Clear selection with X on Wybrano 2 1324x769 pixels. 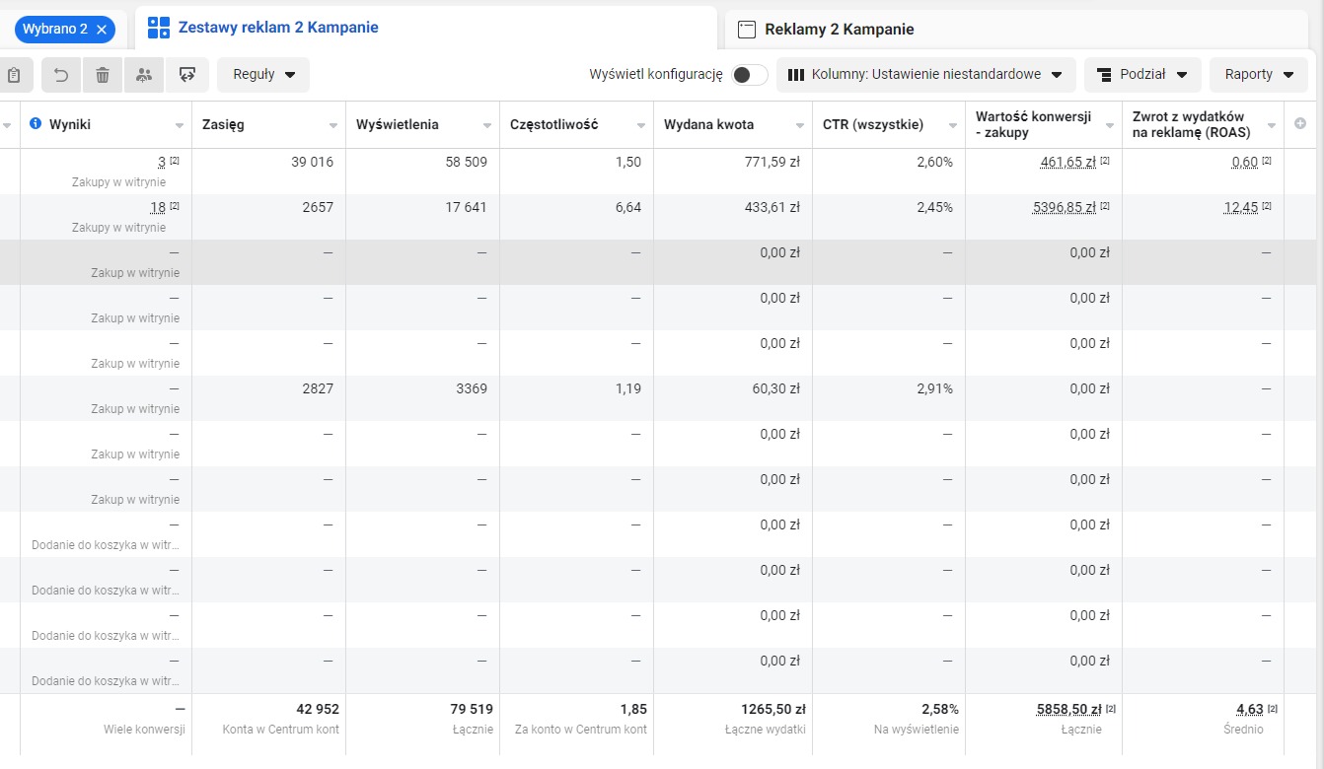point(102,30)
